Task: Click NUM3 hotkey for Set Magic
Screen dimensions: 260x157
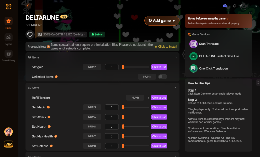Action: pos(92,107)
